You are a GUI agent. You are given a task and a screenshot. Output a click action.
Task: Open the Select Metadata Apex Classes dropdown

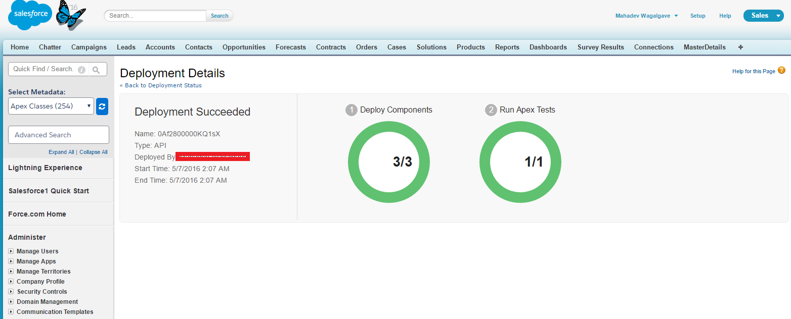51,106
